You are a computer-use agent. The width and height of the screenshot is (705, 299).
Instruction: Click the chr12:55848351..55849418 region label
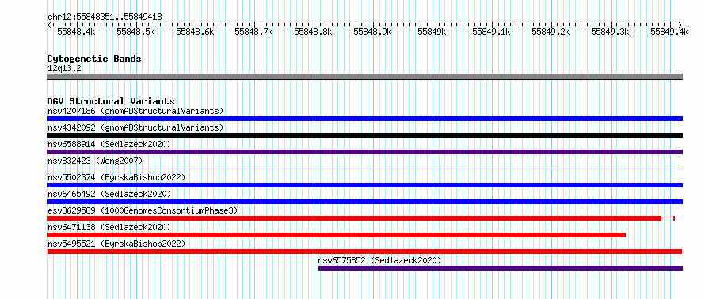point(105,17)
